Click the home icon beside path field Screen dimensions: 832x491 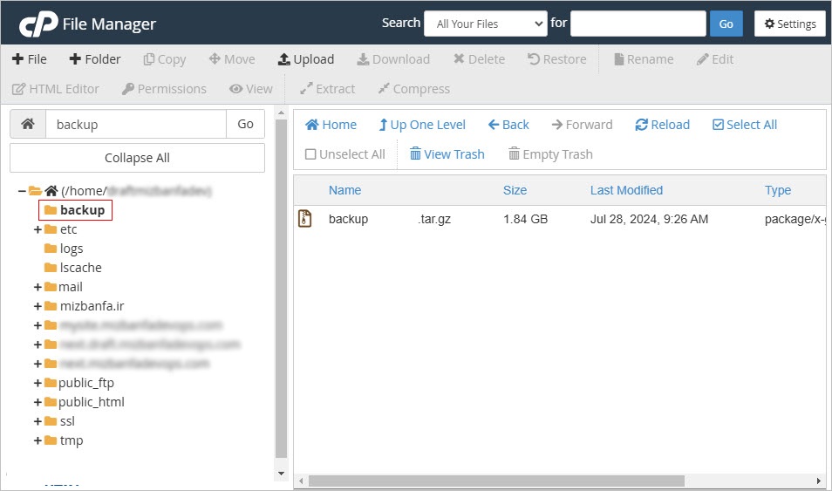28,124
